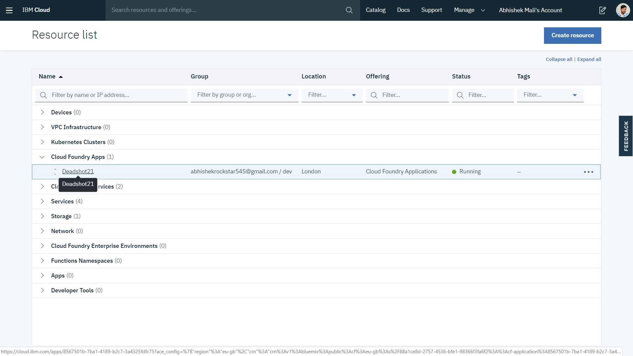The image size is (633, 356).
Task: Switch account via Abhishek Mali's Account
Action: 530,10
